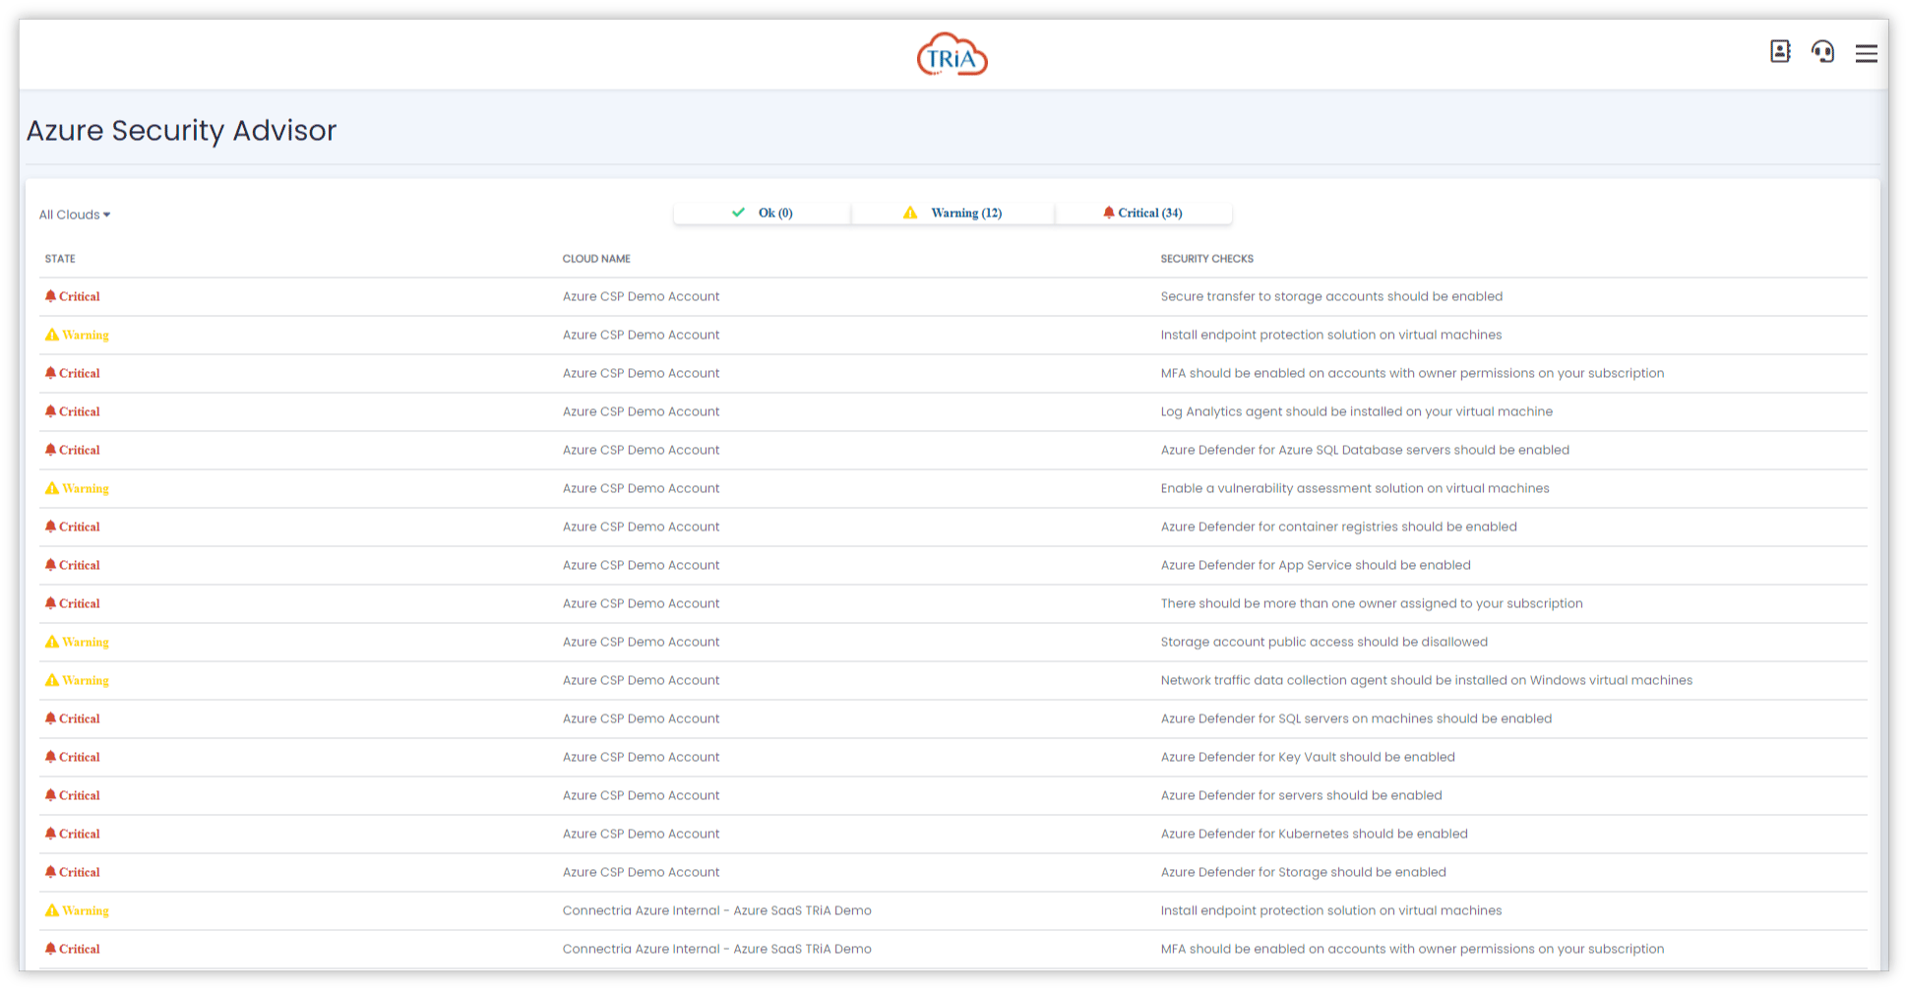Select 'Storage account public access should be disallowed'
The image size is (1906, 995).
(x=1323, y=642)
